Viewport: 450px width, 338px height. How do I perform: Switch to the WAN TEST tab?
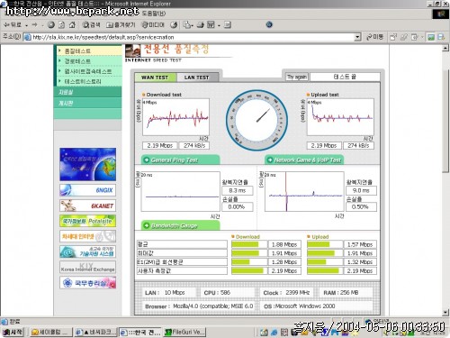155,78
